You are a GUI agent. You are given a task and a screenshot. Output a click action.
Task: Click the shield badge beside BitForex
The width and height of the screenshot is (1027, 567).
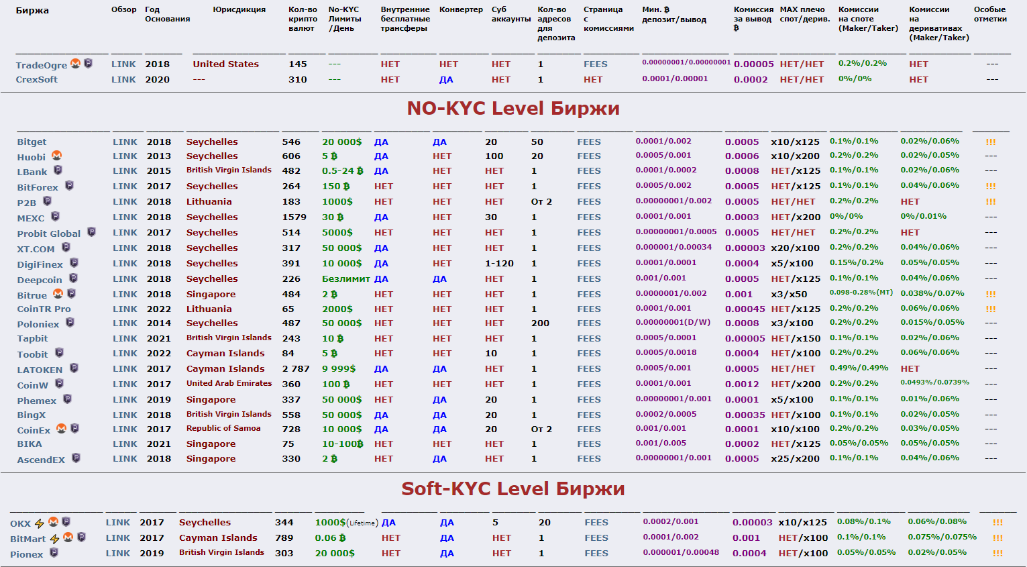69,186
